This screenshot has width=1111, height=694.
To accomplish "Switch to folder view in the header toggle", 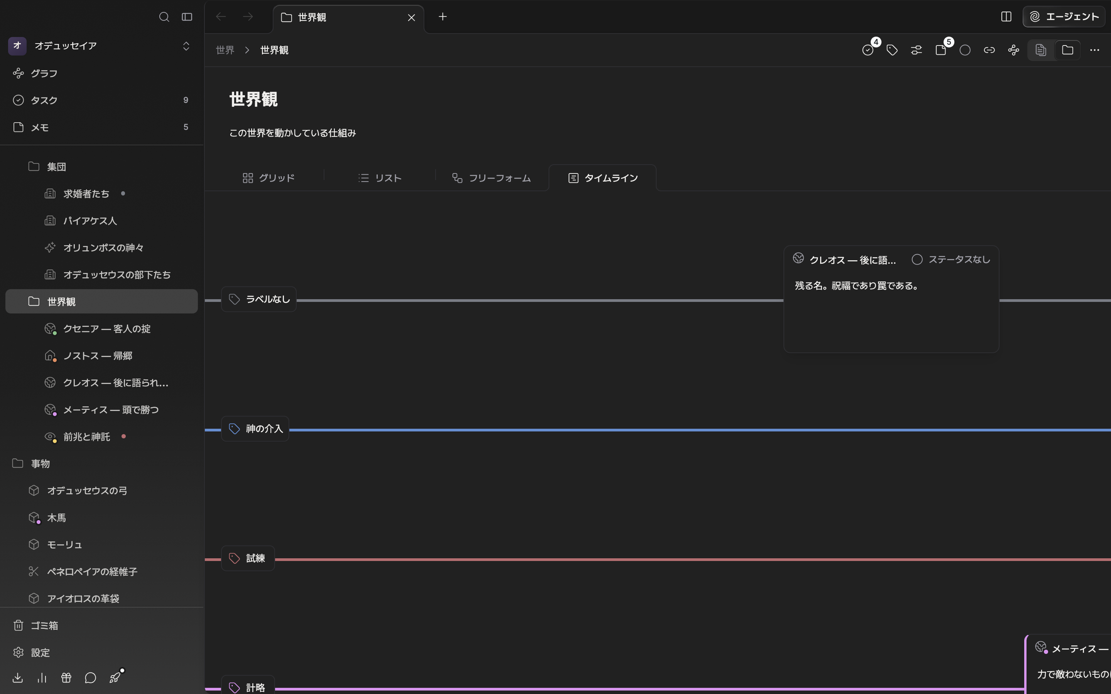I will click(x=1067, y=50).
